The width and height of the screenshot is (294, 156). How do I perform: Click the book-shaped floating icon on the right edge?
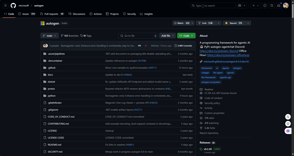pos(288,123)
